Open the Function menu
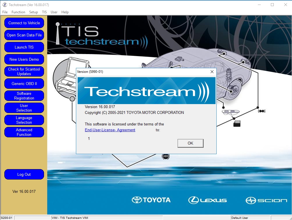Viewport: 292px width, 220px height. tap(18, 12)
